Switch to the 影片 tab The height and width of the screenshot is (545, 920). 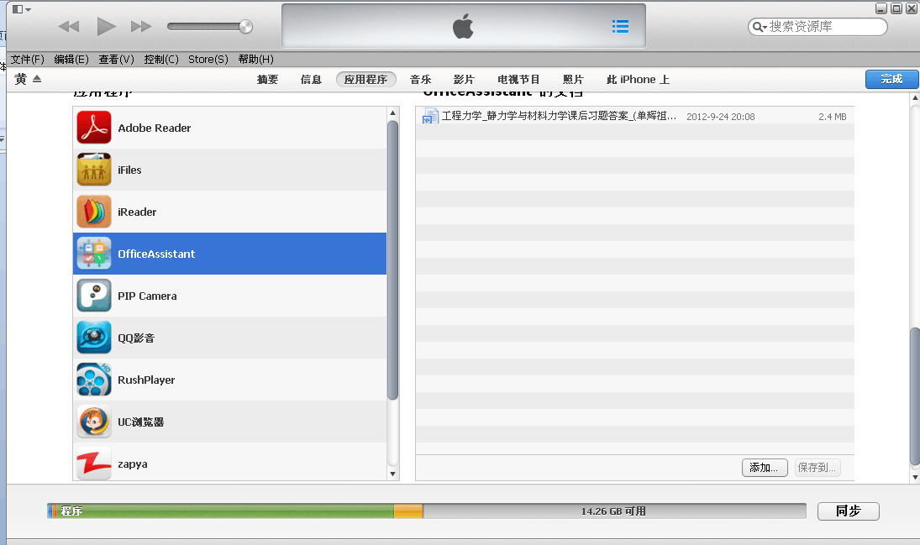pos(464,79)
